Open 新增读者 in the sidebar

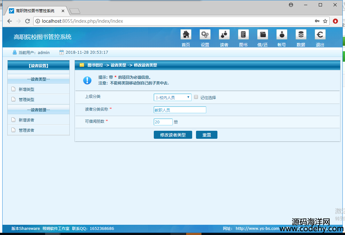click(26, 120)
